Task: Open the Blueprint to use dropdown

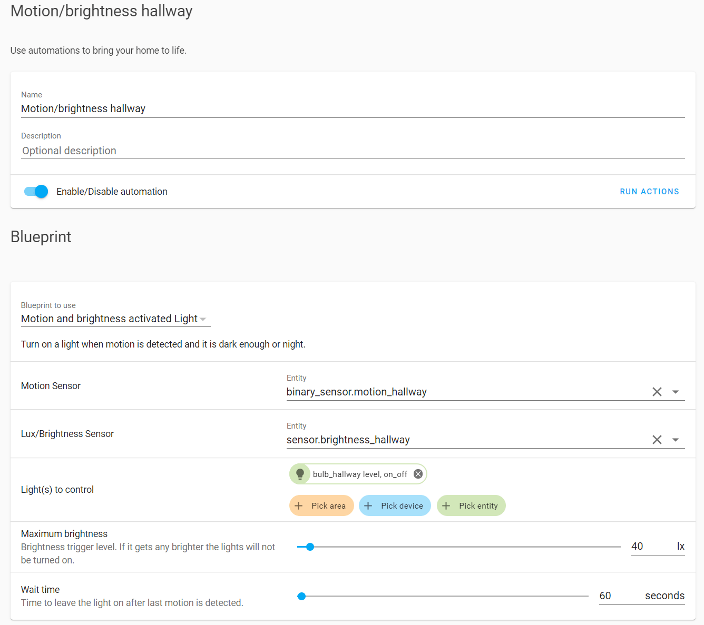Action: pos(203,319)
